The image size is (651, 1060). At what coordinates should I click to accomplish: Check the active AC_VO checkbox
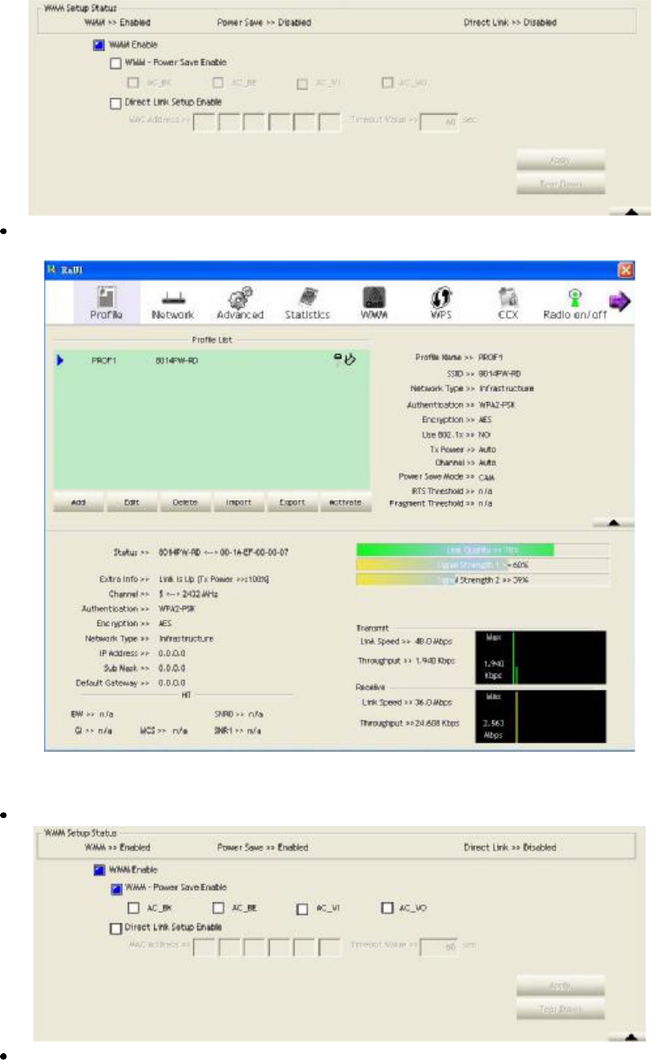387,909
